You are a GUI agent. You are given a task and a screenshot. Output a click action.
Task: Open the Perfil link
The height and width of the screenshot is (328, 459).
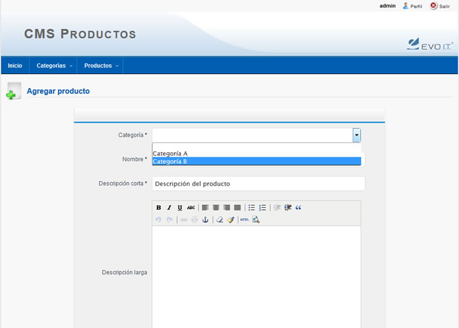click(416, 6)
